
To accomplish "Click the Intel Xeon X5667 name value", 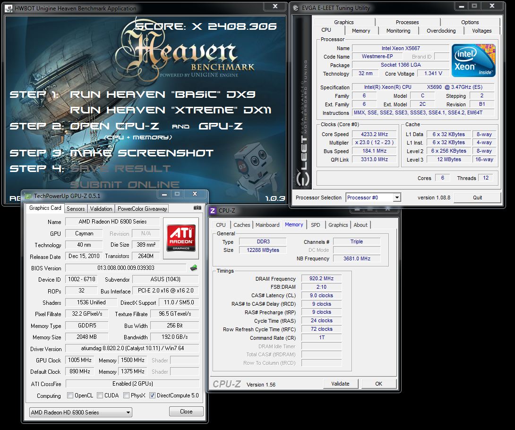I will (401, 48).
